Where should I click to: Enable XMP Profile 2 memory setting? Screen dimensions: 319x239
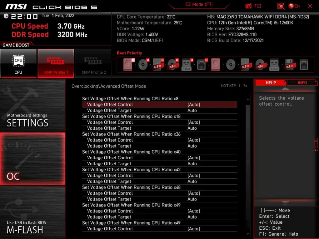(93, 63)
